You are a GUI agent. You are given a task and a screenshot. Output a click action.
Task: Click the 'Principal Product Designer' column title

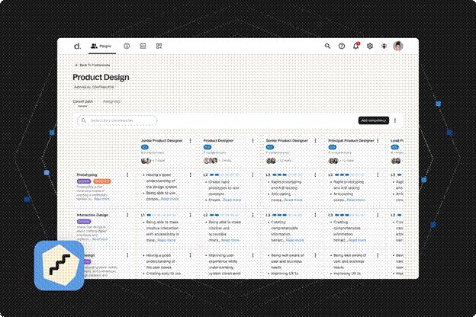(x=351, y=140)
